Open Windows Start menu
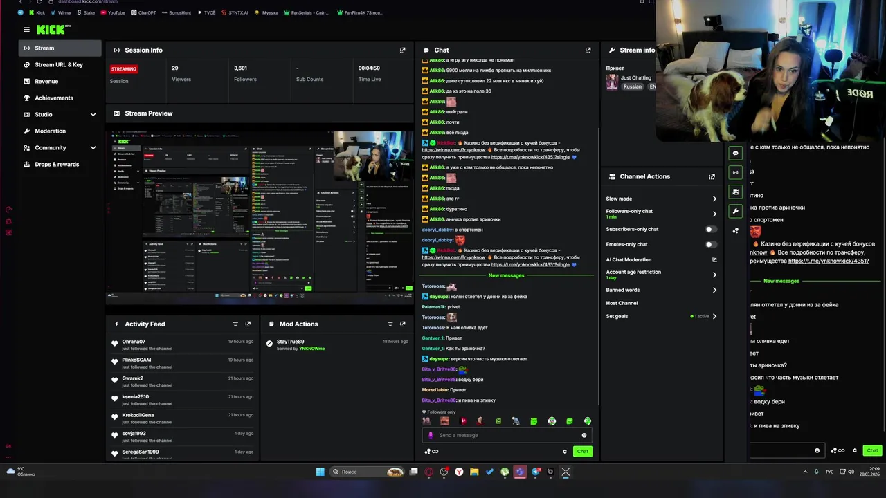Screen dimensions: 886x498 pos(320,472)
